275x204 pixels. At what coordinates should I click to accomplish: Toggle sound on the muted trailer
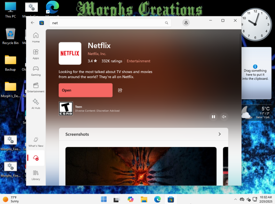coord(224,116)
